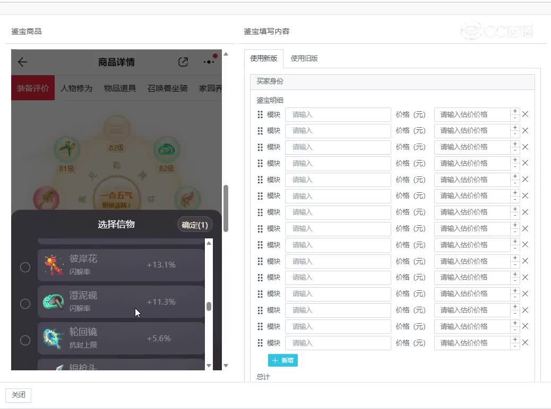Go back with the arrow in 商品详情 header
551x409 pixels.
coord(22,62)
